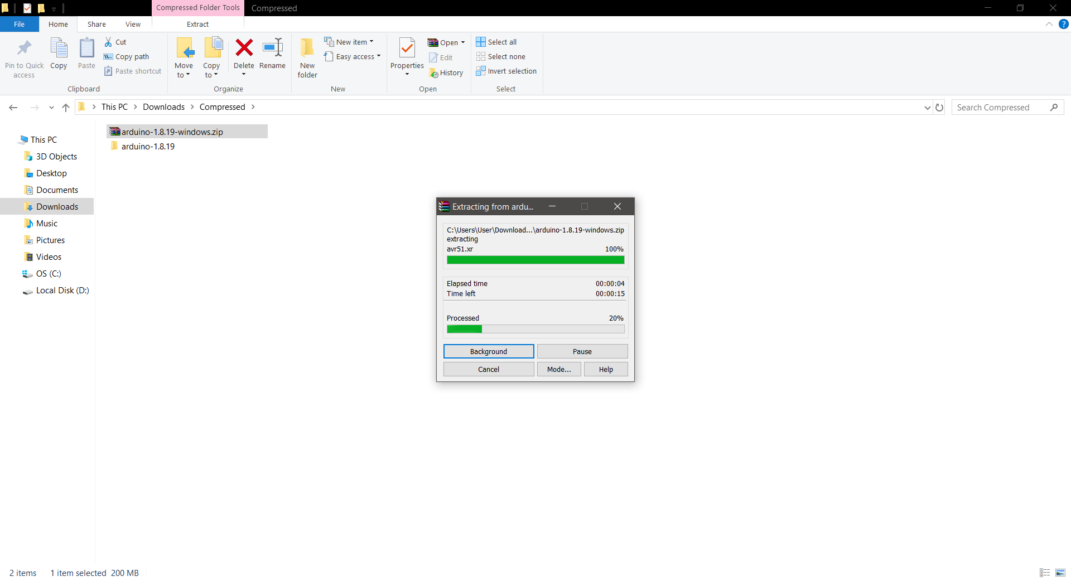Click Help button in extraction dialog

[606, 369]
